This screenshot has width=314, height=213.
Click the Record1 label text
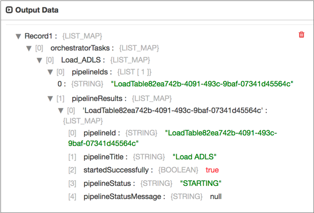tap(41, 36)
